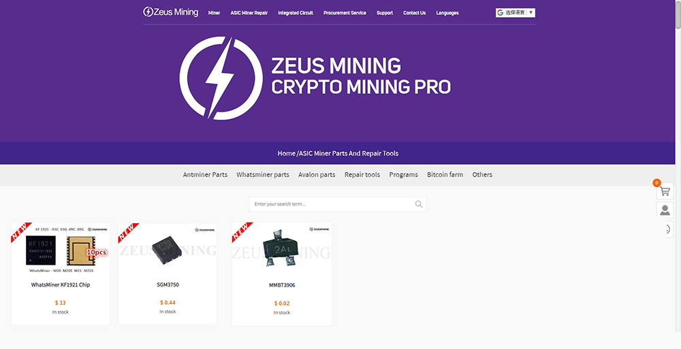The width and height of the screenshot is (681, 349).
Task: Go to Home breadcrumb link
Action: click(286, 153)
